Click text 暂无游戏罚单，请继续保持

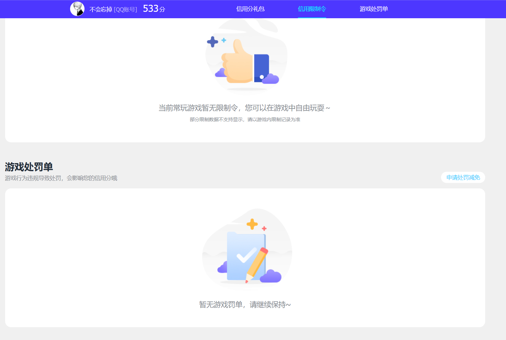(245, 305)
